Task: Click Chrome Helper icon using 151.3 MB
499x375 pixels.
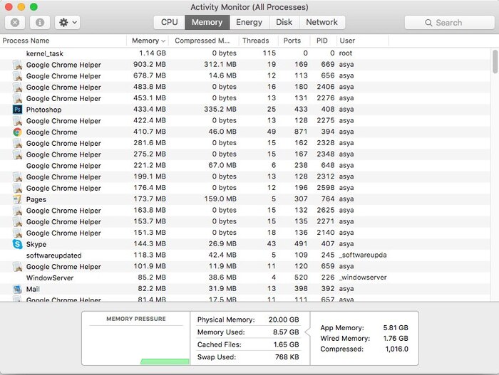Action: 18,233
